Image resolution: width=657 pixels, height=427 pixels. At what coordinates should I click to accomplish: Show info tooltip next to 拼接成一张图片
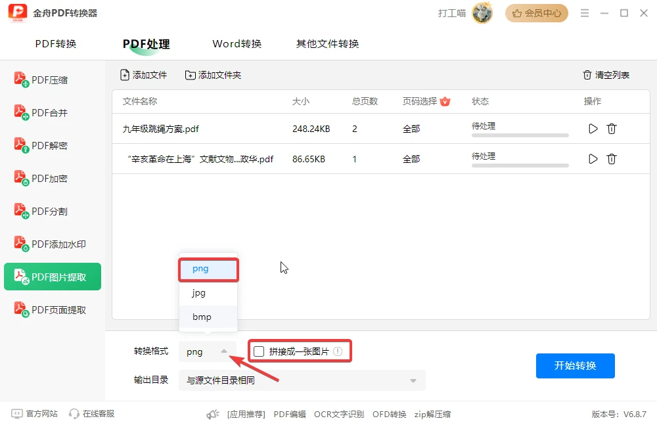tap(338, 351)
